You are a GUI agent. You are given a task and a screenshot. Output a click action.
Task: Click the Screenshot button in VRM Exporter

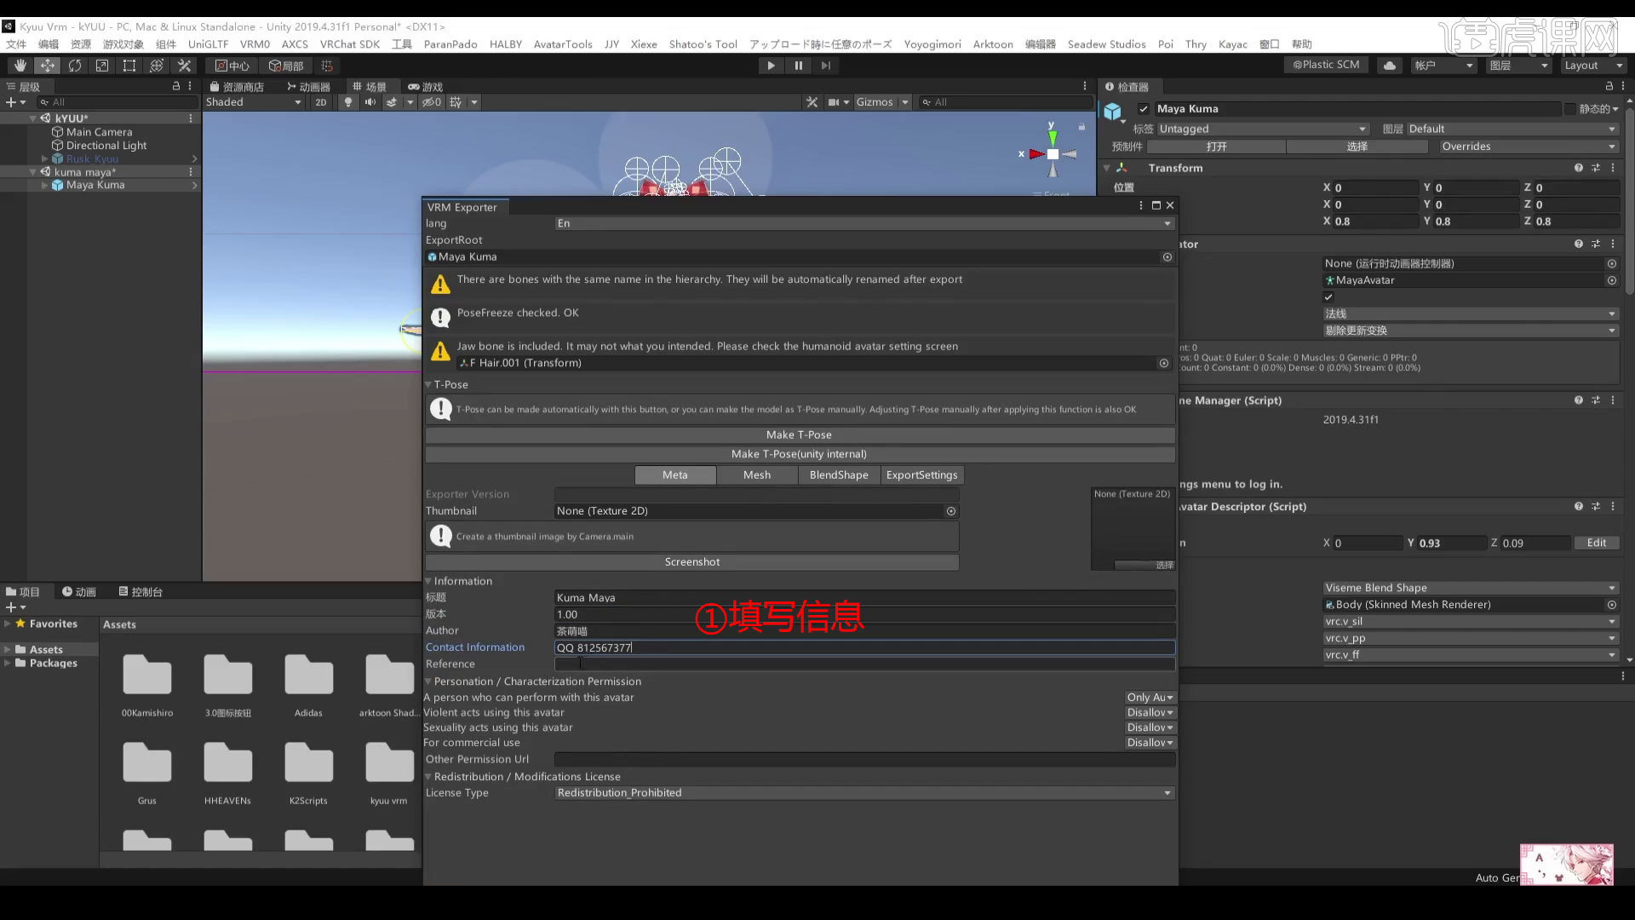tap(691, 561)
